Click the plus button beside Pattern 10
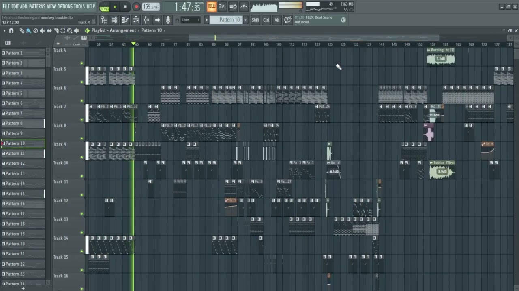 click(245, 20)
